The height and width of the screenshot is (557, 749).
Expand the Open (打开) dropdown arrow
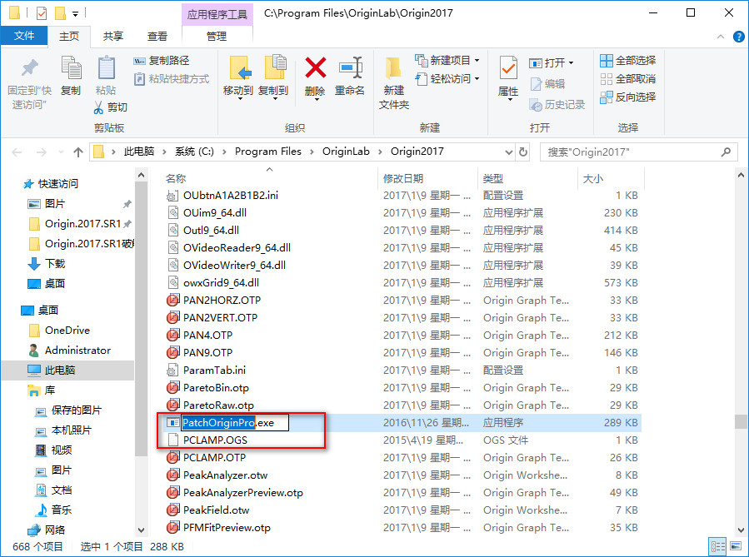pos(572,63)
